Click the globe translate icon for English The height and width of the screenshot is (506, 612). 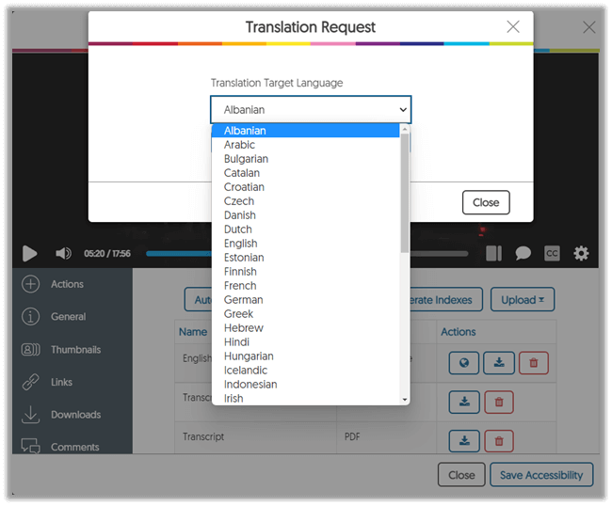click(x=463, y=363)
